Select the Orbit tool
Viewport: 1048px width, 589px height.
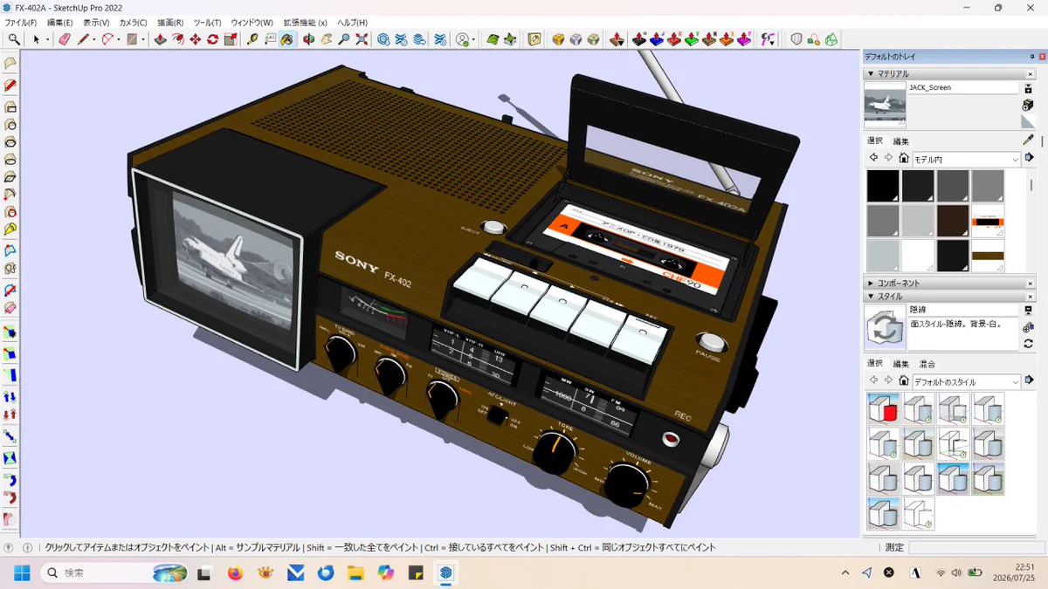pyautogui.click(x=308, y=39)
